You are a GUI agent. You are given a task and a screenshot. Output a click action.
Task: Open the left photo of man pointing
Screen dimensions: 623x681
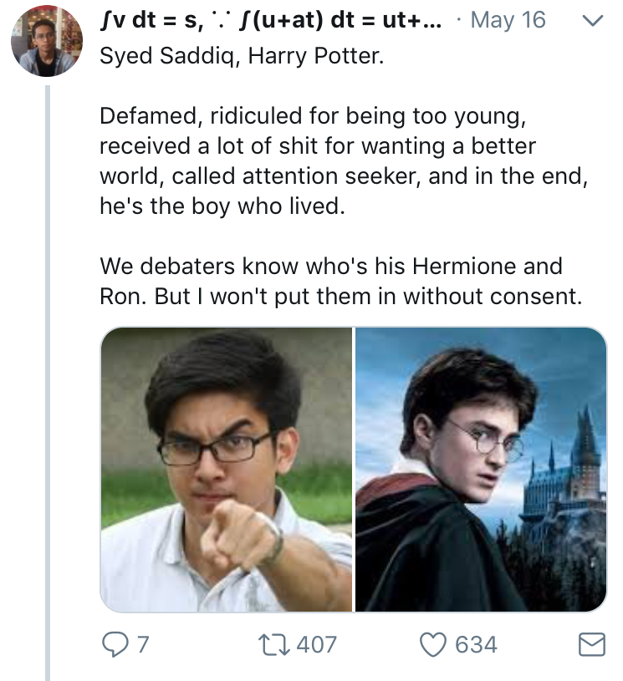[226, 469]
